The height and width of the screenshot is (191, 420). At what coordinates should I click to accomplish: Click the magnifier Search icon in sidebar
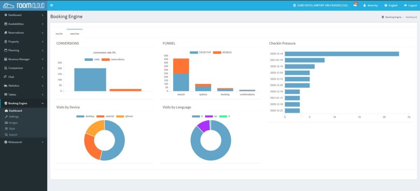point(6,135)
